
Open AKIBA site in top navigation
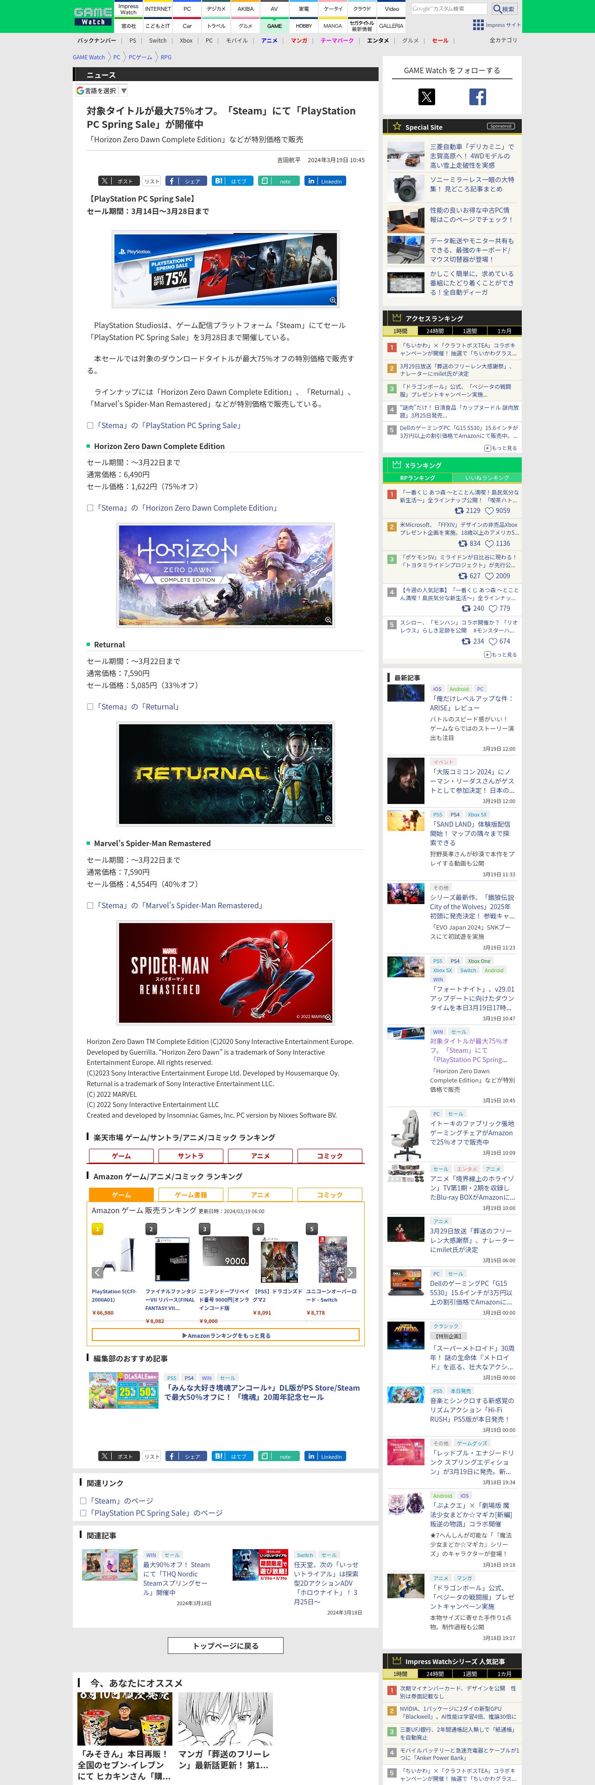coord(245,9)
